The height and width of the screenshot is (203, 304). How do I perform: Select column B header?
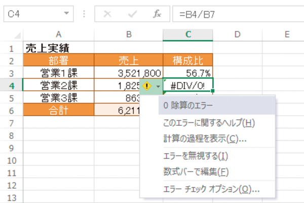tap(129, 35)
